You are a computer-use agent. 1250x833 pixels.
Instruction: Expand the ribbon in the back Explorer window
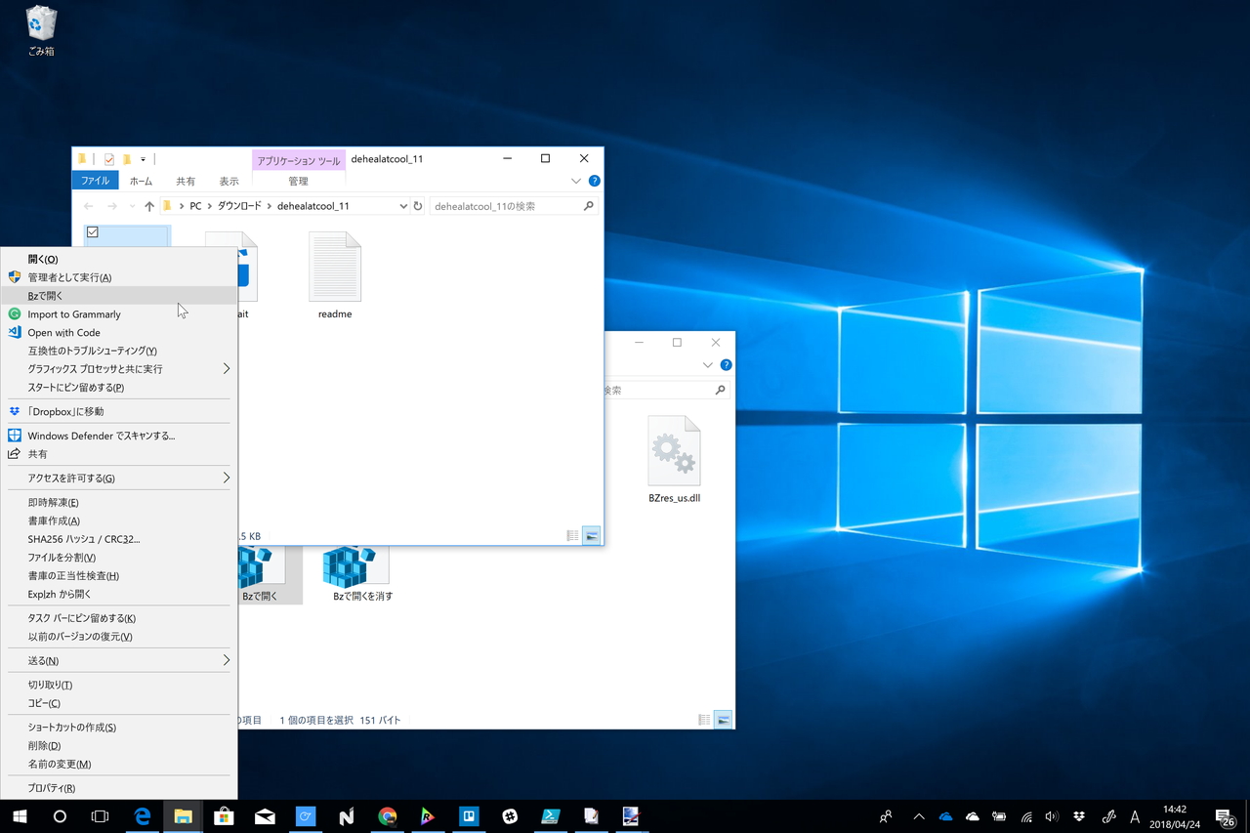[x=708, y=365]
